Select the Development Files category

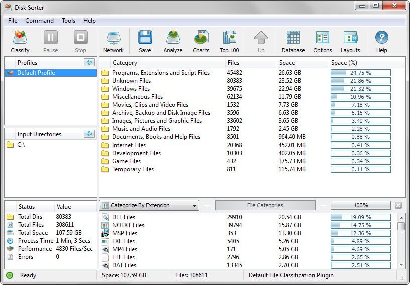tap(252, 153)
